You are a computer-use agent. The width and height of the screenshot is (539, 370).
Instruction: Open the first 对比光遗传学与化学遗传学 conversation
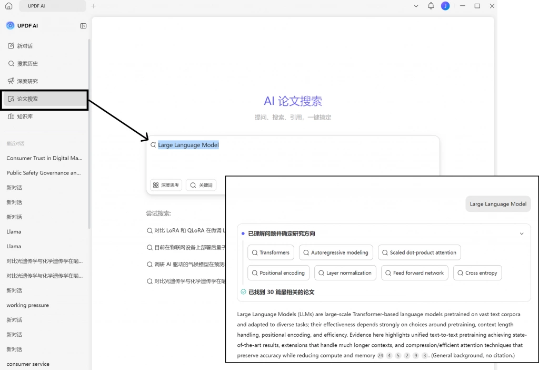click(x=44, y=261)
